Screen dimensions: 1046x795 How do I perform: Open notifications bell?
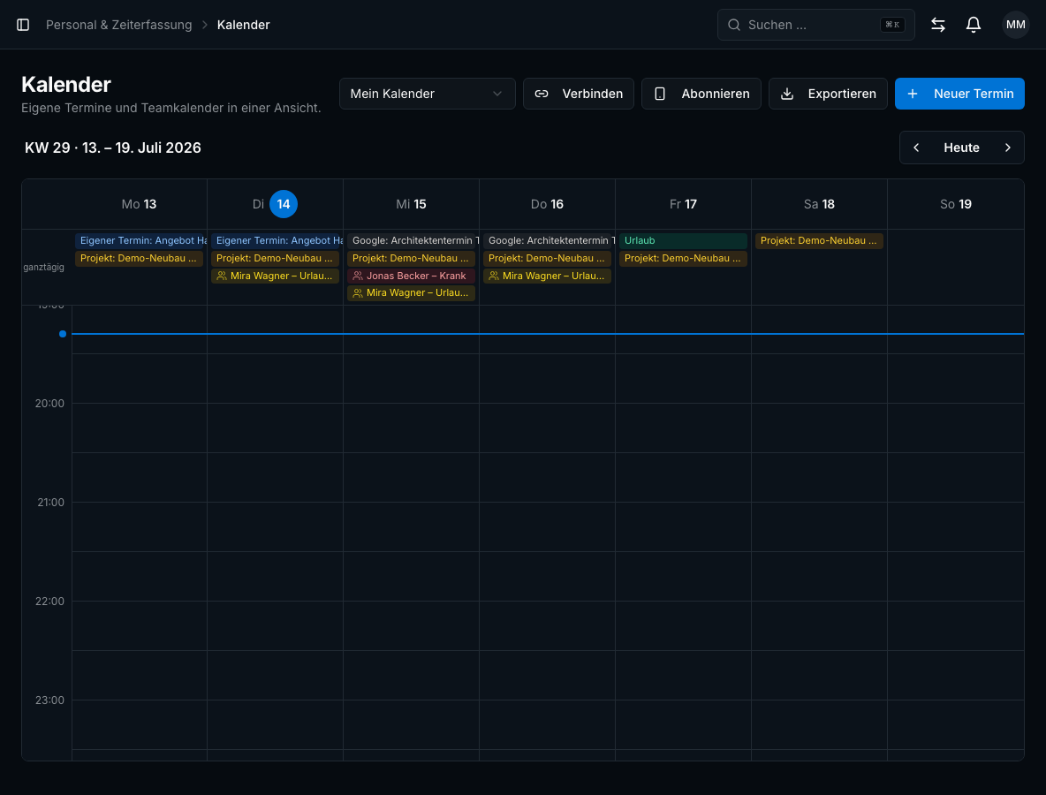974,25
